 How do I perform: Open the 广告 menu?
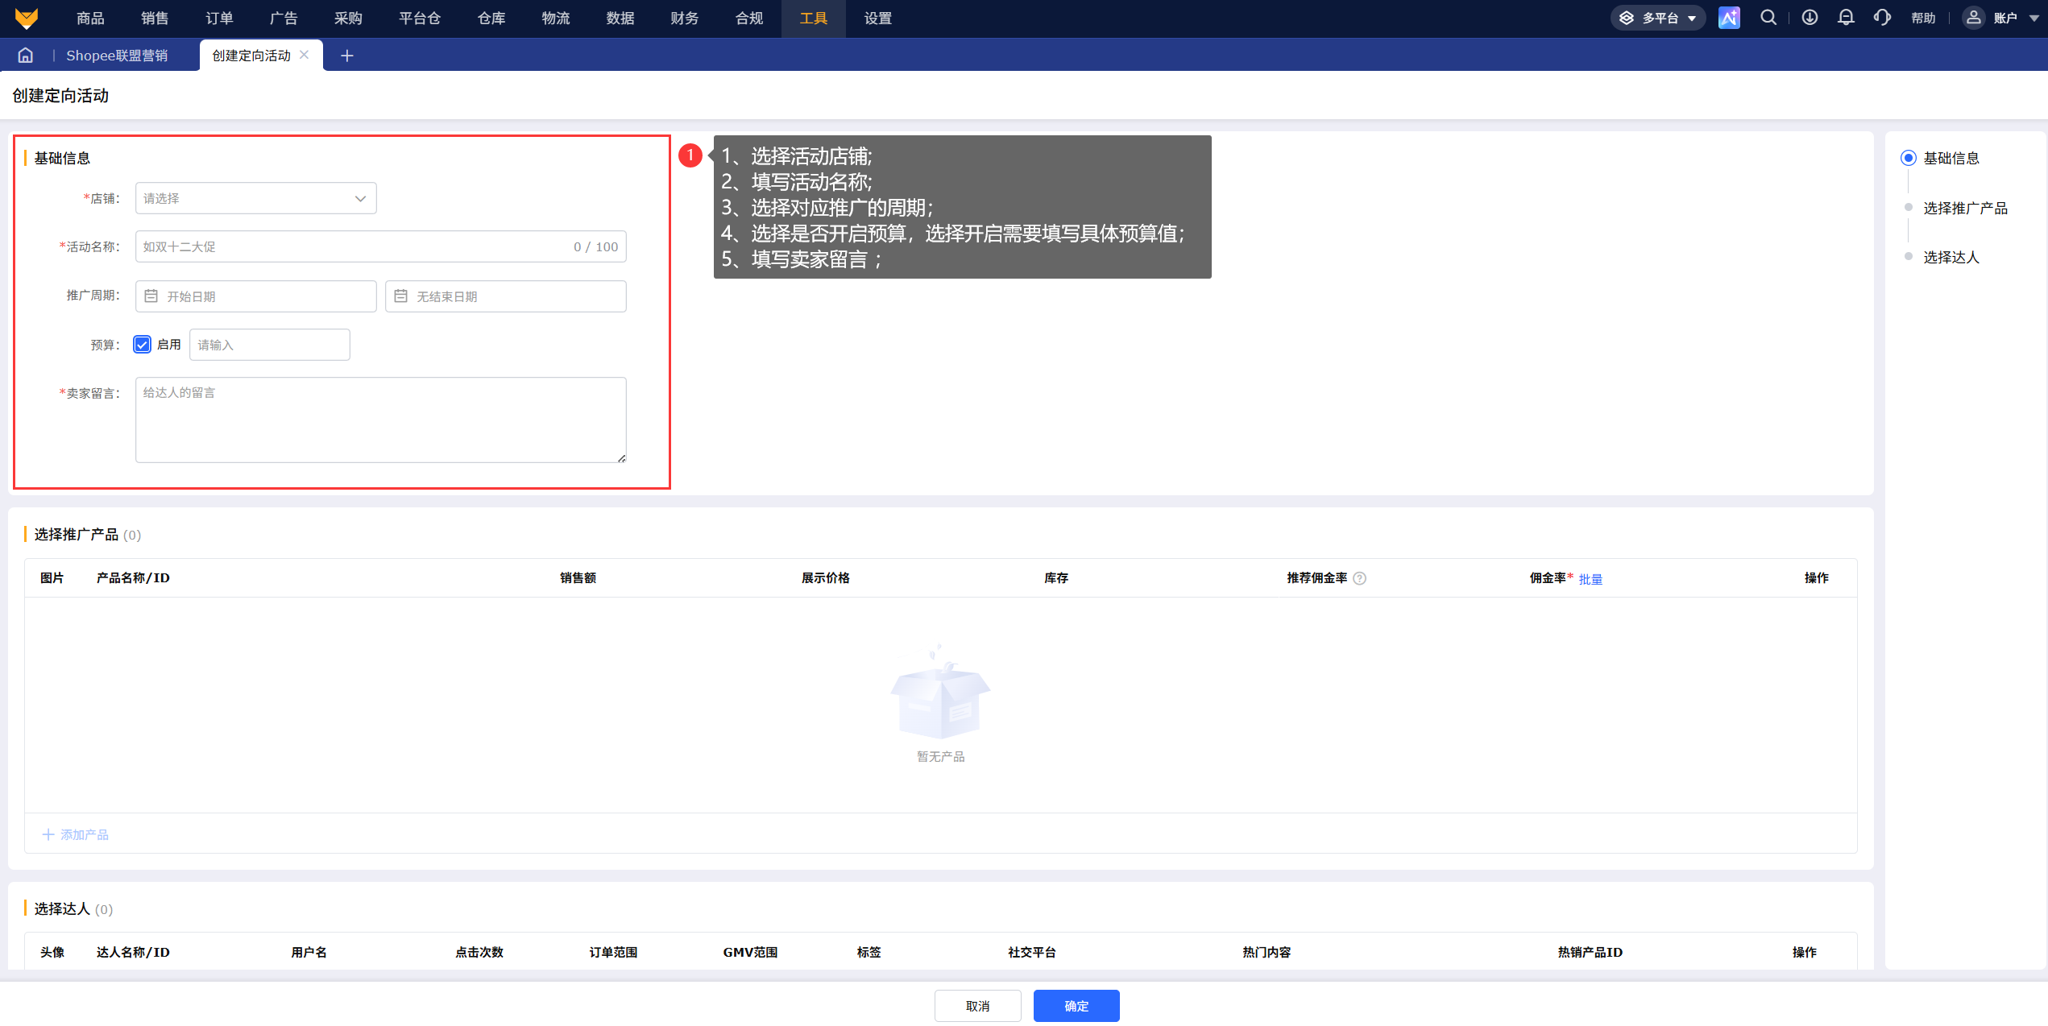coord(284,18)
